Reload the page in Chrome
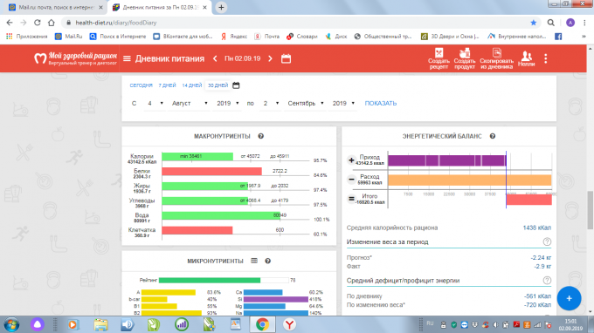The image size is (594, 333). point(37,23)
